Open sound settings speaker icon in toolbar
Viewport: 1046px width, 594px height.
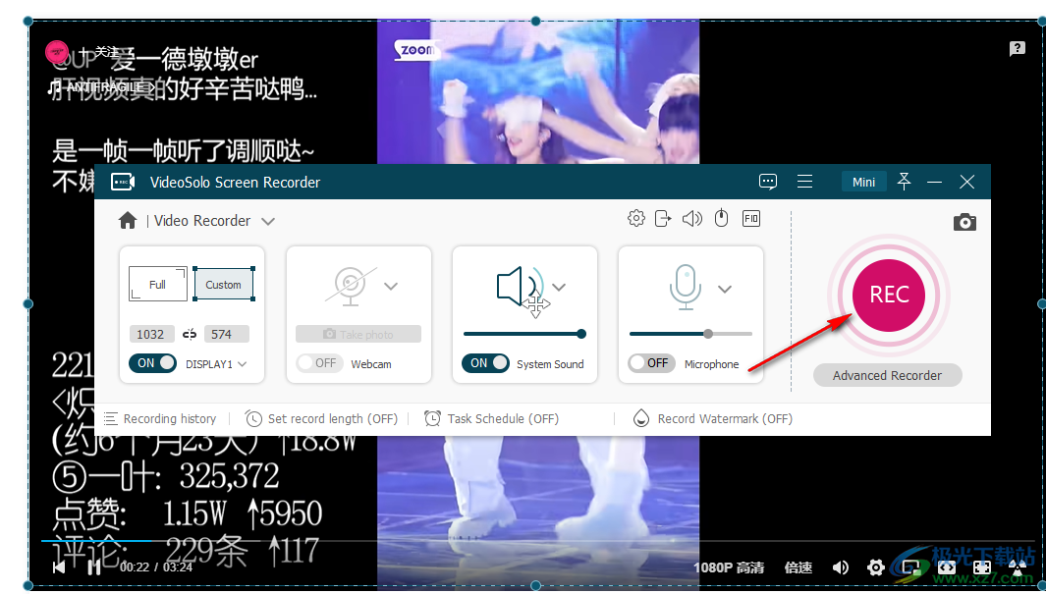coord(691,219)
